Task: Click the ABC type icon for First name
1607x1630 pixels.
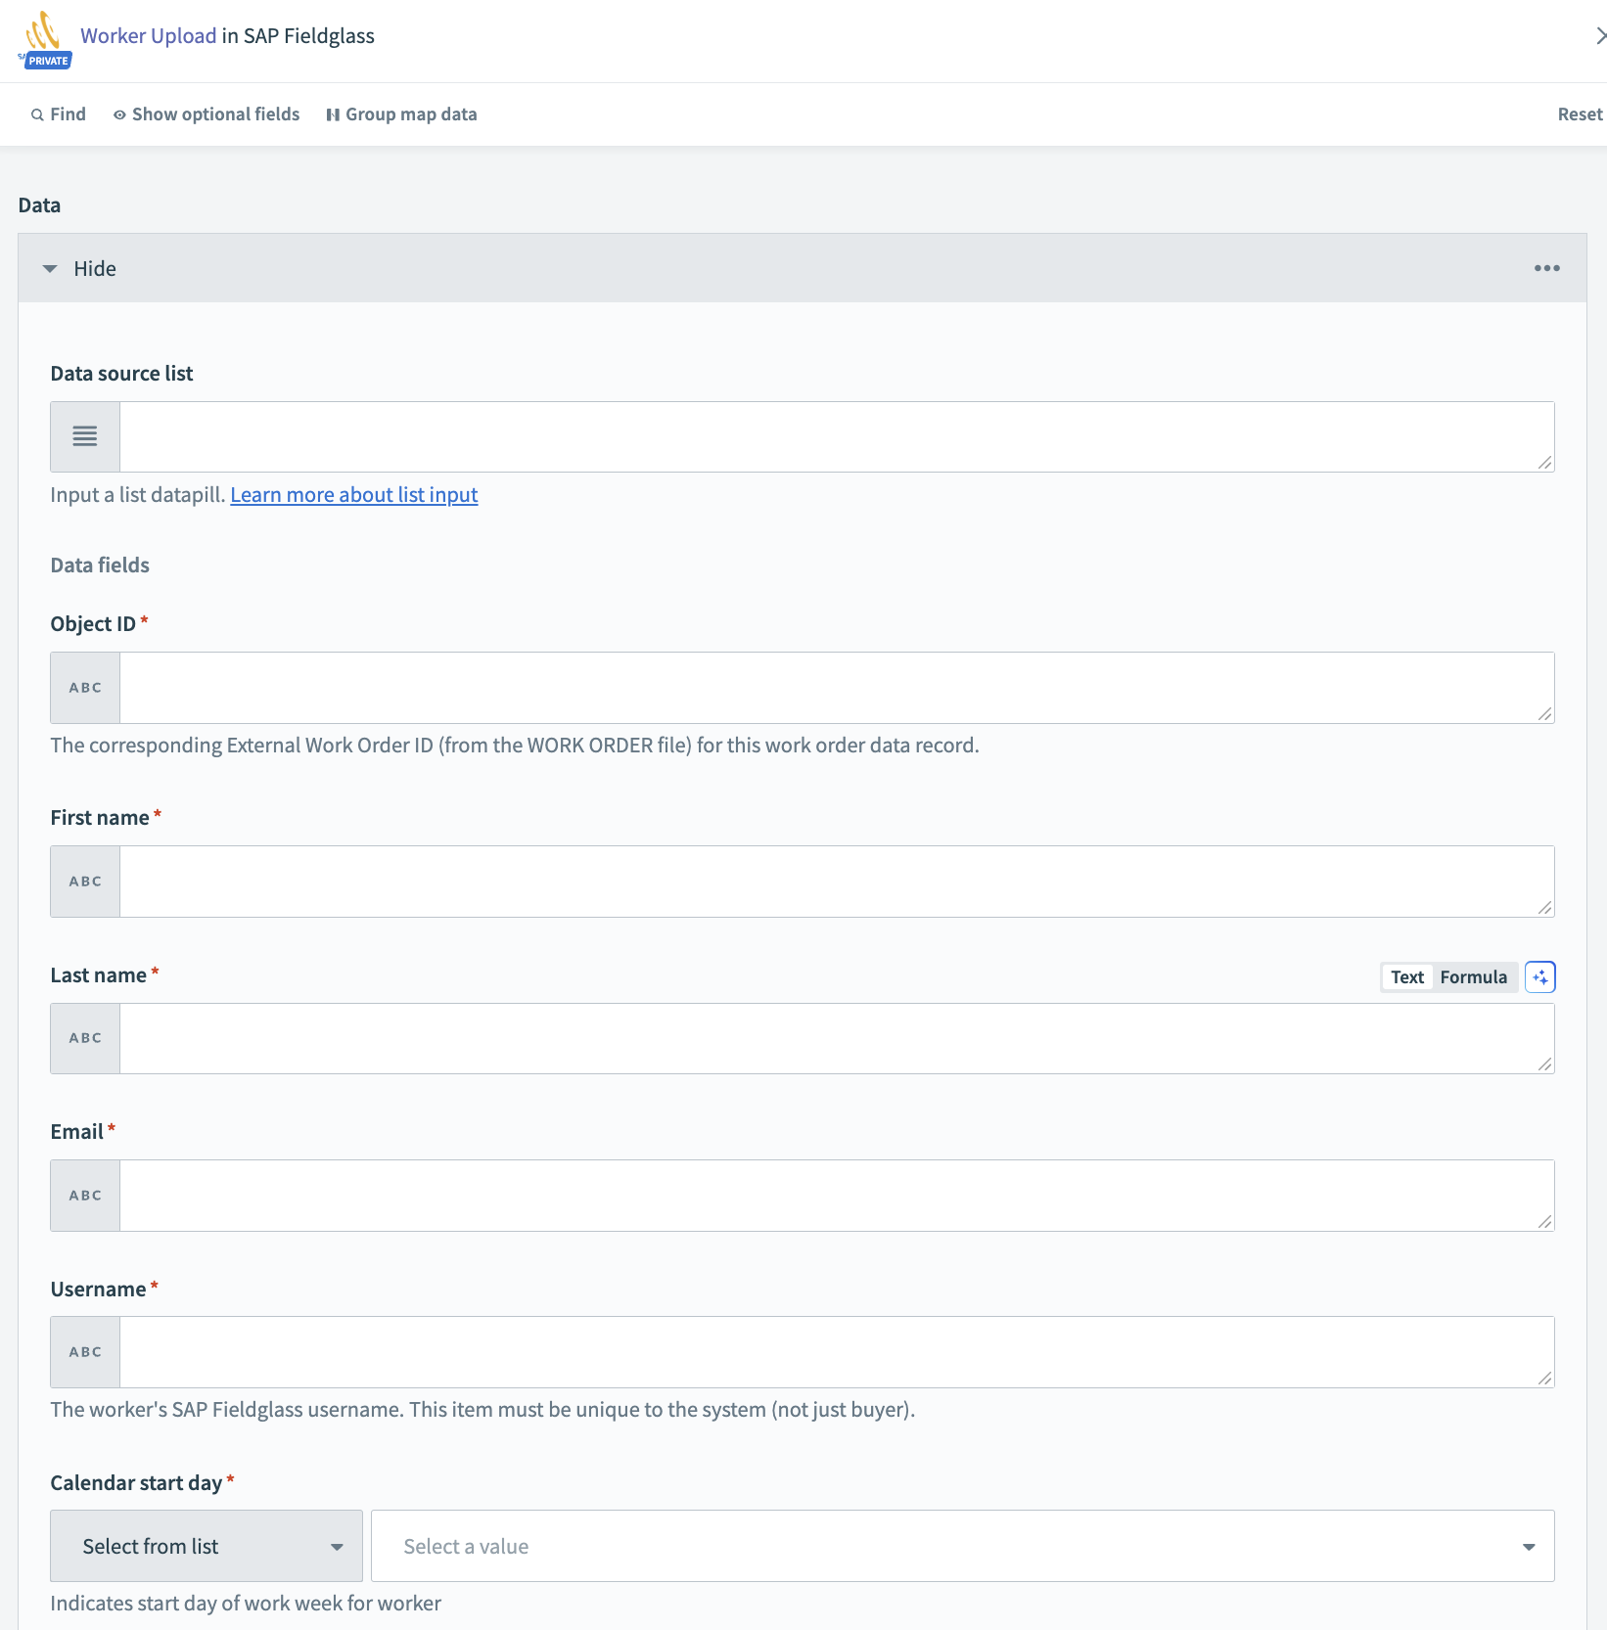Action: 84,881
